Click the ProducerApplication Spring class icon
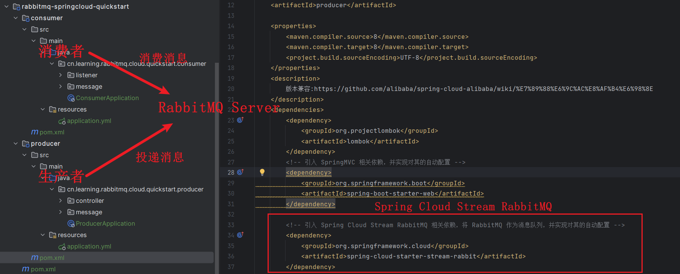This screenshot has width=680, height=274. point(71,224)
